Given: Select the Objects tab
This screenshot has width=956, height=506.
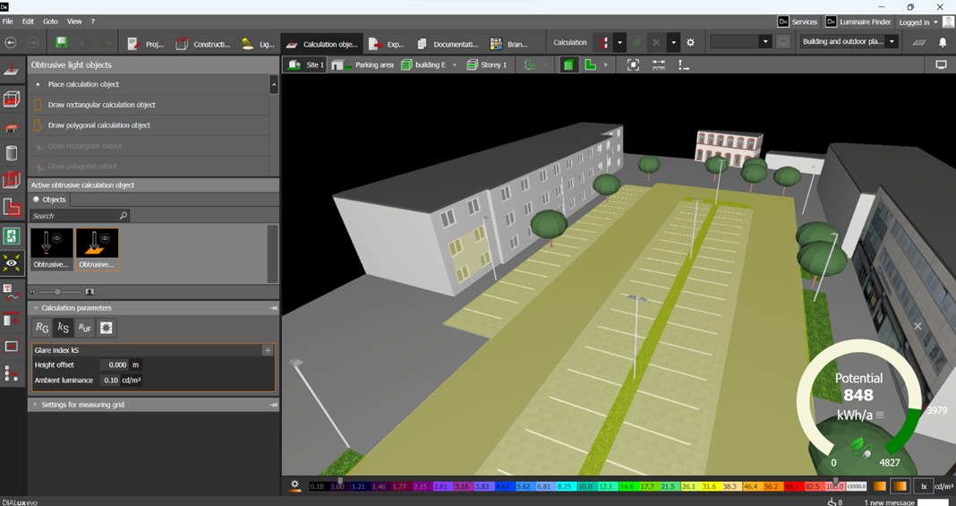Looking at the screenshot, I should click(48, 200).
